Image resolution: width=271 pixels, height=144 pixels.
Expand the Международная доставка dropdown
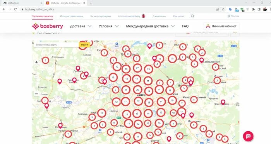pos(150,26)
